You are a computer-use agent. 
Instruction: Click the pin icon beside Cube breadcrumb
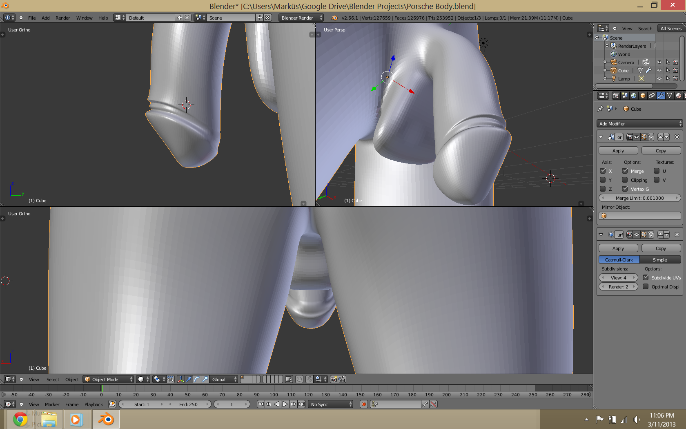(600, 109)
